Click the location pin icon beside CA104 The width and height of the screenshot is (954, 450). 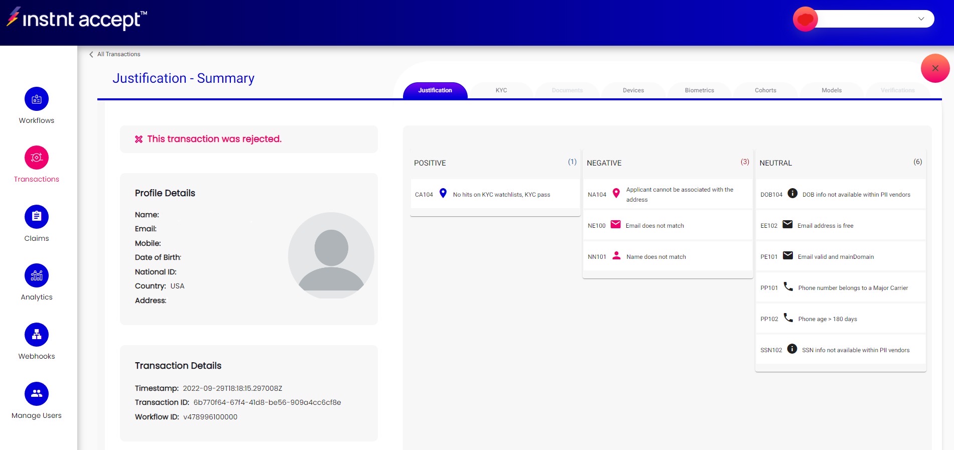(x=443, y=193)
